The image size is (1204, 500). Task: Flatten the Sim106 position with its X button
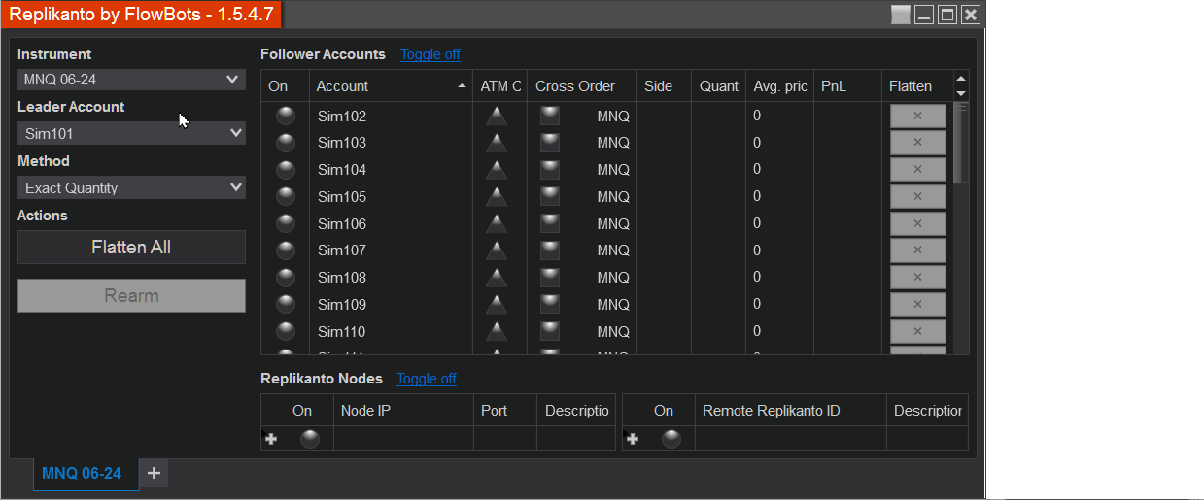[x=917, y=223]
